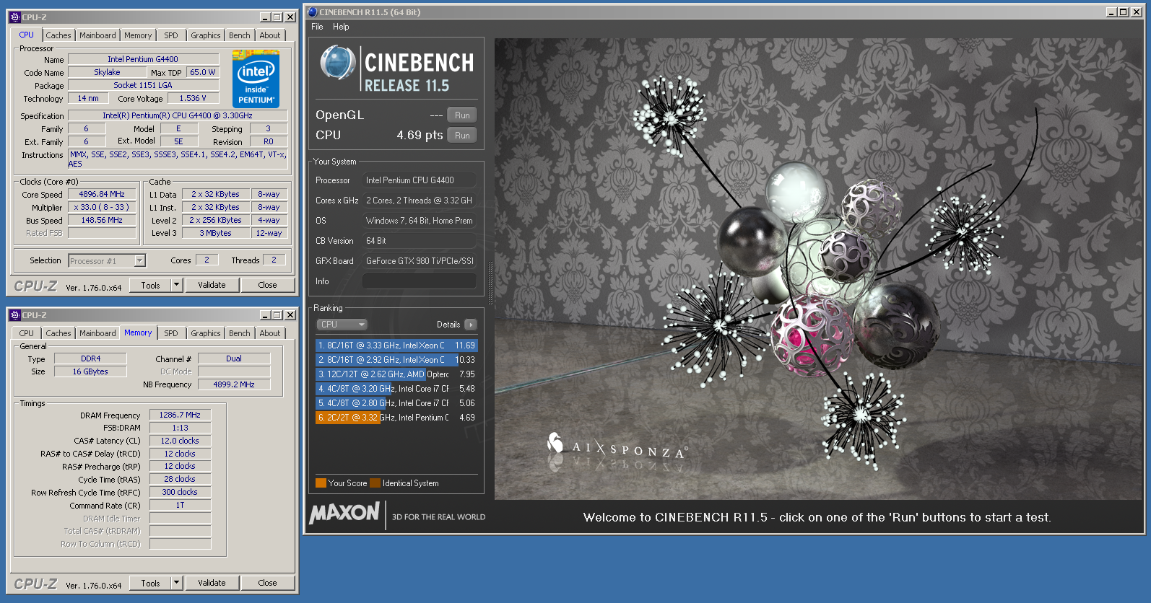Minimize the Cinebench window

1111,12
